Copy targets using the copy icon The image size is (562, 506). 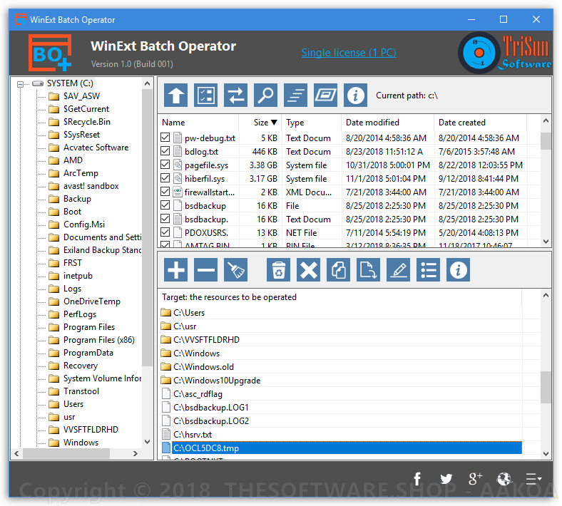pyautogui.click(x=338, y=269)
